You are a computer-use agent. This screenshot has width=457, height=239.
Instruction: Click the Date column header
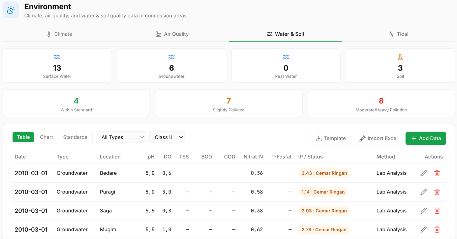(x=20, y=157)
